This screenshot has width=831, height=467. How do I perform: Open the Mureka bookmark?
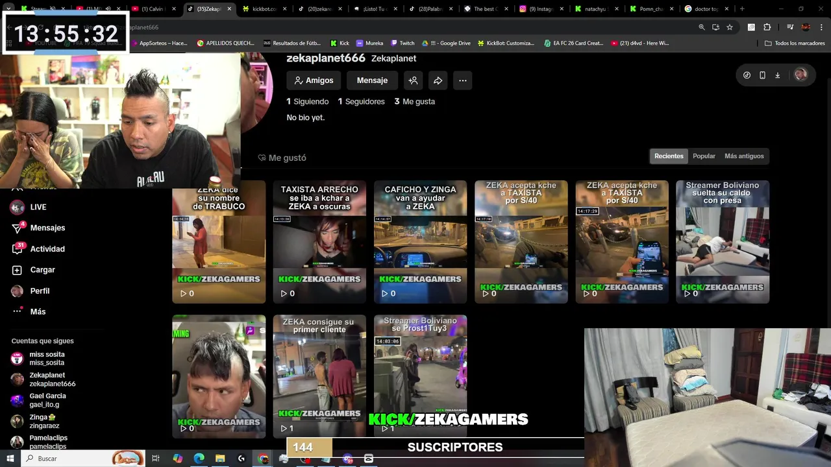[370, 43]
